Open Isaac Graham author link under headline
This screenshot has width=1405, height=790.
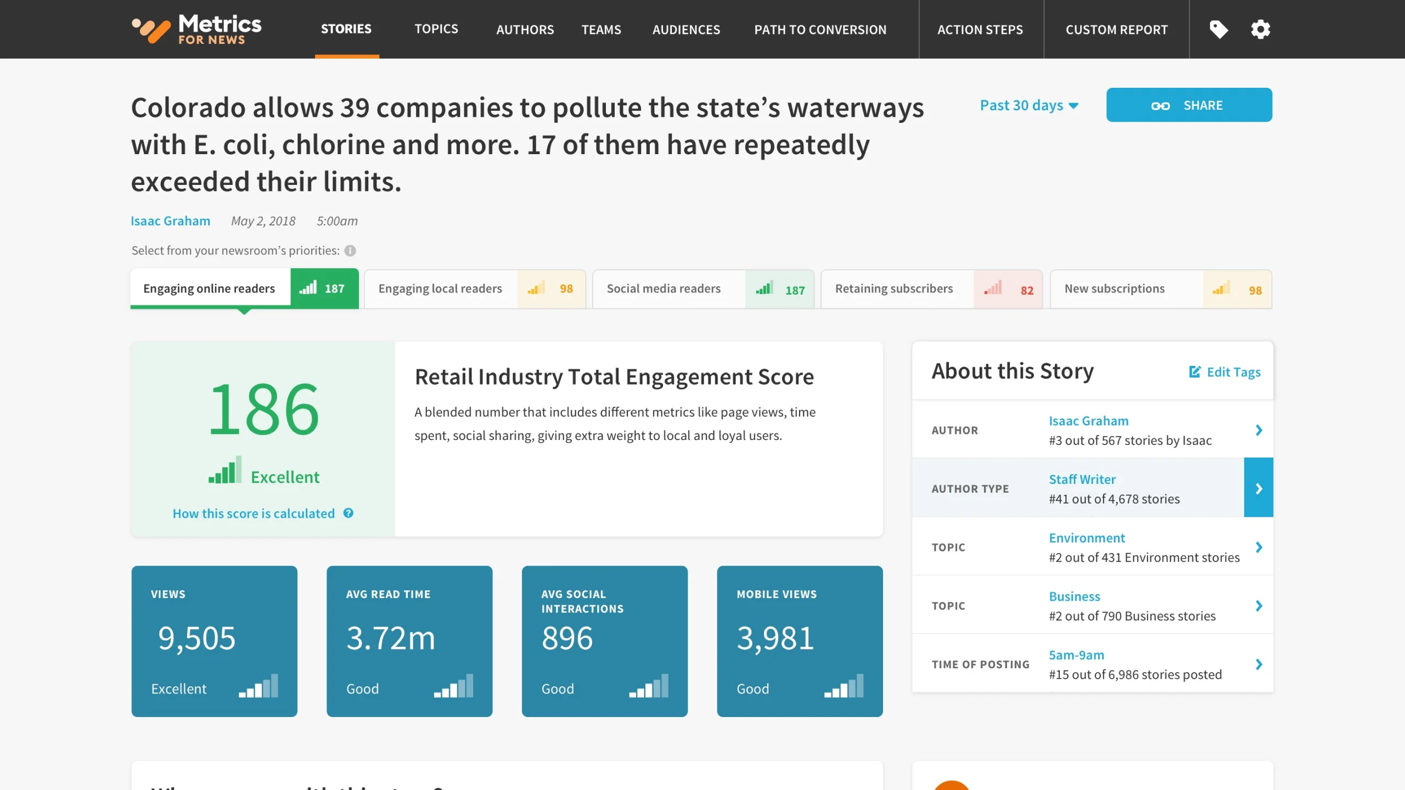170,221
